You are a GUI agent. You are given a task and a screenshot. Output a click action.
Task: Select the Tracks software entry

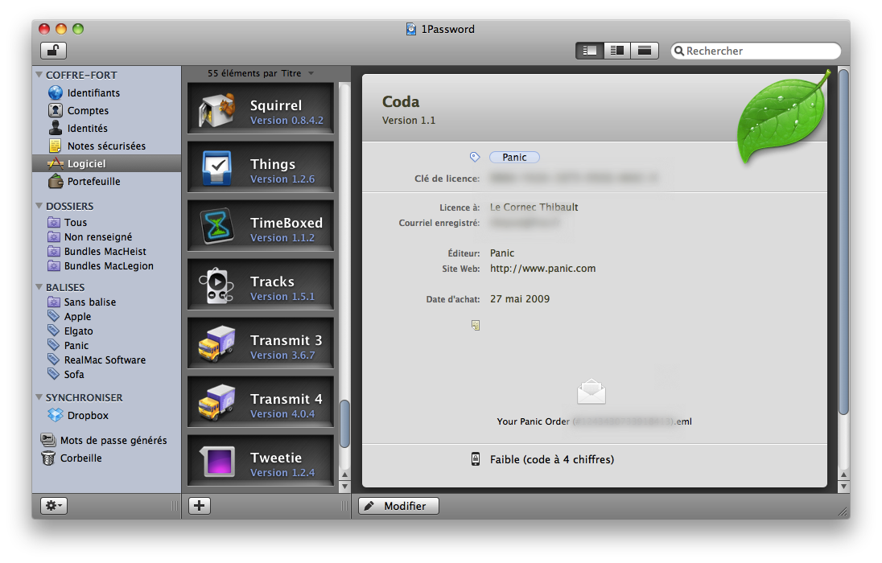[x=261, y=284]
